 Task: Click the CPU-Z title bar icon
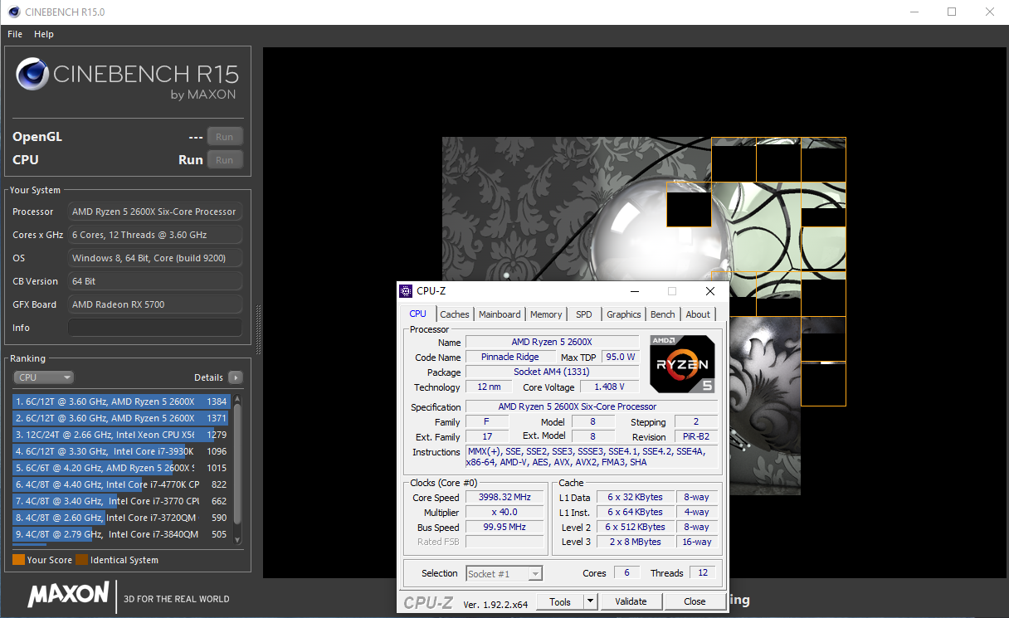[406, 291]
